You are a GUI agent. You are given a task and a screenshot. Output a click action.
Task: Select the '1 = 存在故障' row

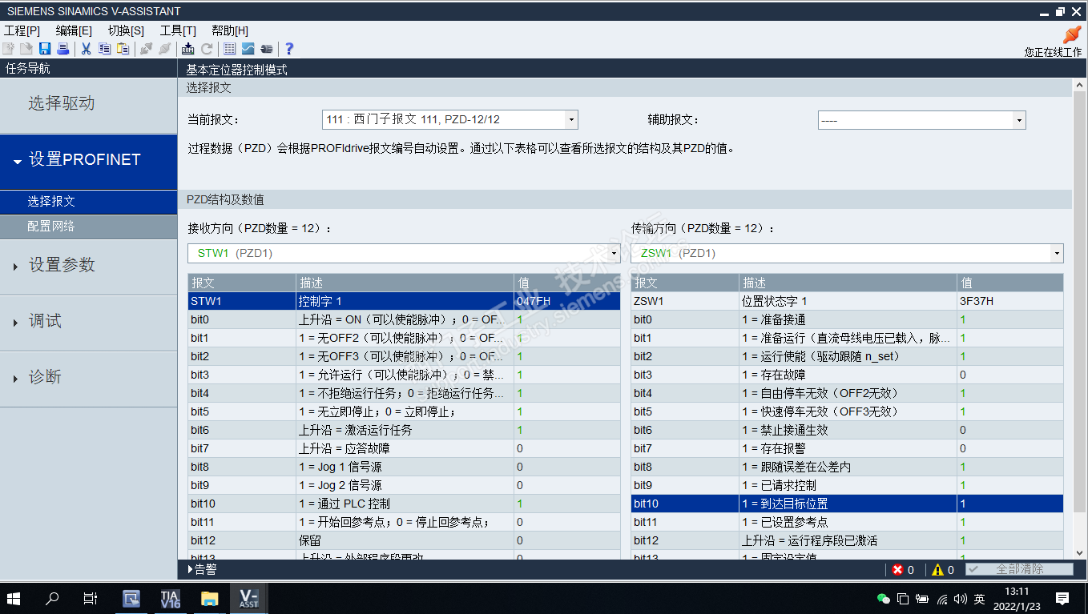point(847,375)
